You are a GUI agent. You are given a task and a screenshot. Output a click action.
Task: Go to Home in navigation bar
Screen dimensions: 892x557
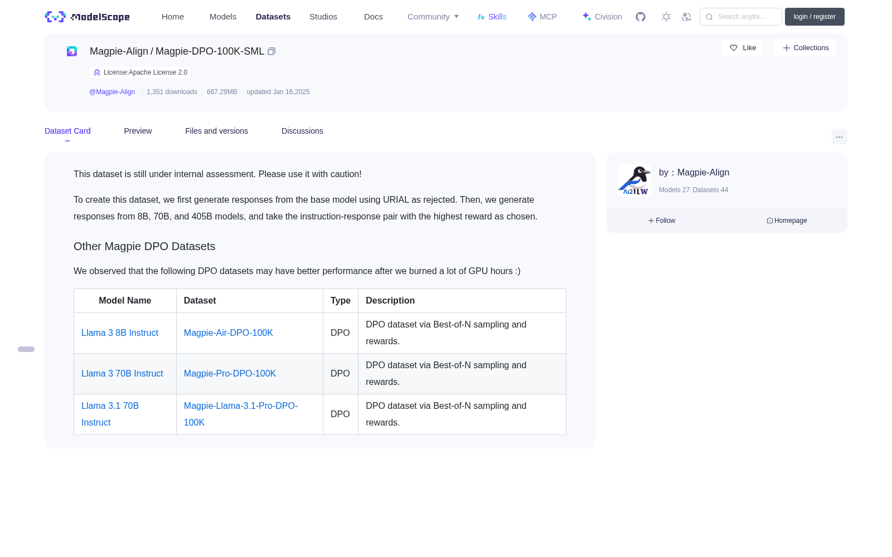point(173,17)
